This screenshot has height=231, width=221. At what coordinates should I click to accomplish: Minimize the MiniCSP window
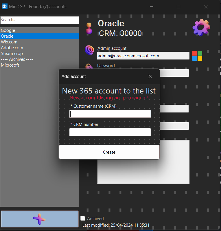click(152, 6)
